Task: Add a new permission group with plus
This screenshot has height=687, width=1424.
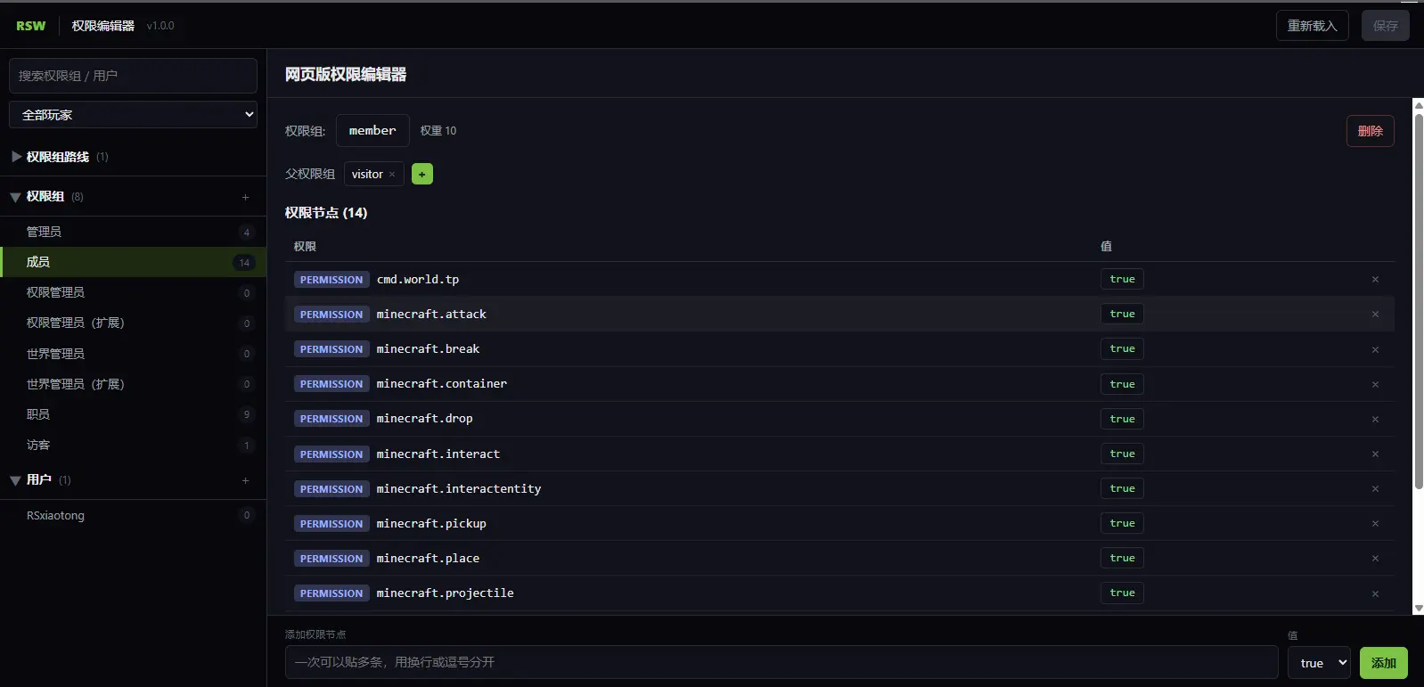Action: (x=245, y=197)
